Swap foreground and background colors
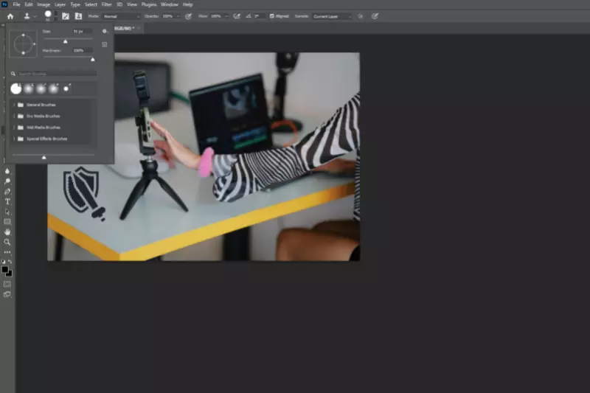Screen dimensions: 590x393 [x=10, y=261]
